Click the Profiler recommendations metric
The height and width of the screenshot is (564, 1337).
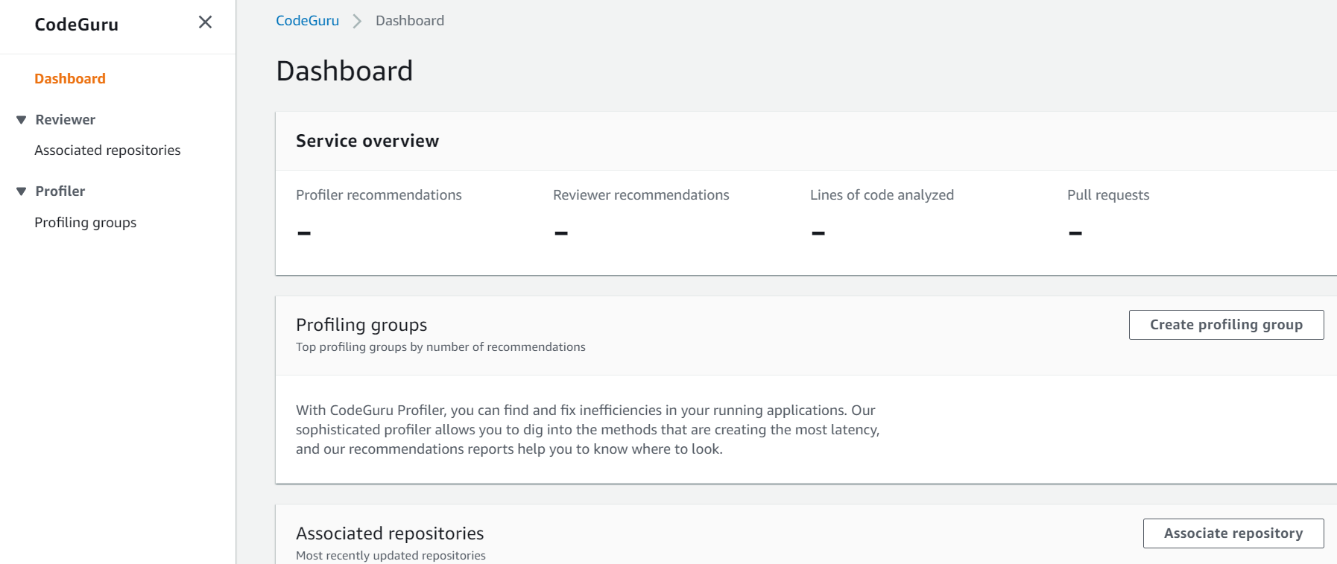(379, 195)
